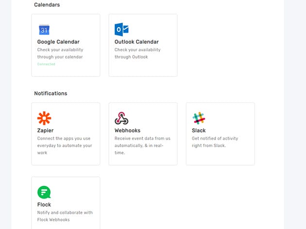The image size is (306, 229).
Task: Open the Outlook Calendar integration title
Action: pyautogui.click(x=136, y=42)
